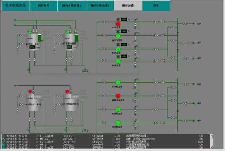The width and height of the screenshot is (225, 151).
Task: Click the alarm list scroll-up arrow
Action: pos(211,135)
